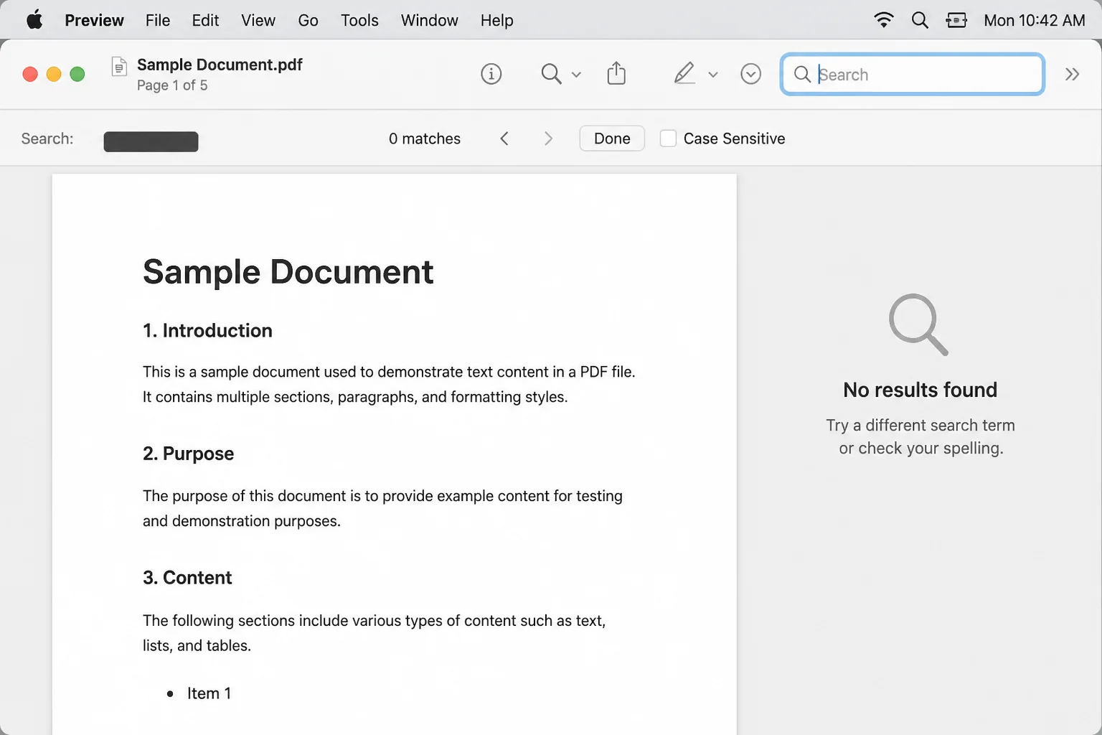The image size is (1102, 735).
Task: Enable the Case Sensitive checkbox
Action: (x=668, y=139)
